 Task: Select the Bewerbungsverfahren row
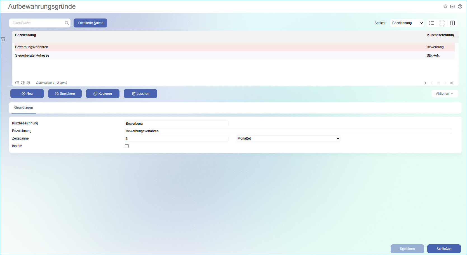point(234,47)
